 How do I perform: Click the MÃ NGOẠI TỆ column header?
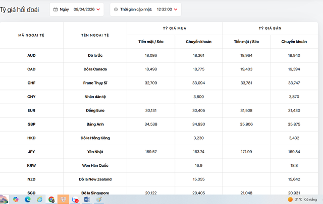click(x=31, y=35)
